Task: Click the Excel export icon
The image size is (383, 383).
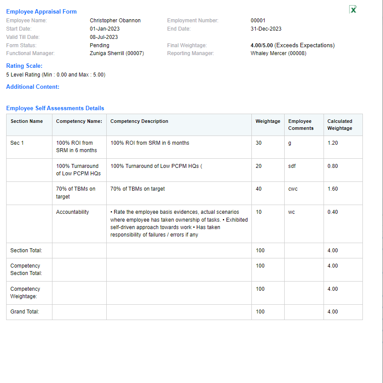Action: (353, 10)
